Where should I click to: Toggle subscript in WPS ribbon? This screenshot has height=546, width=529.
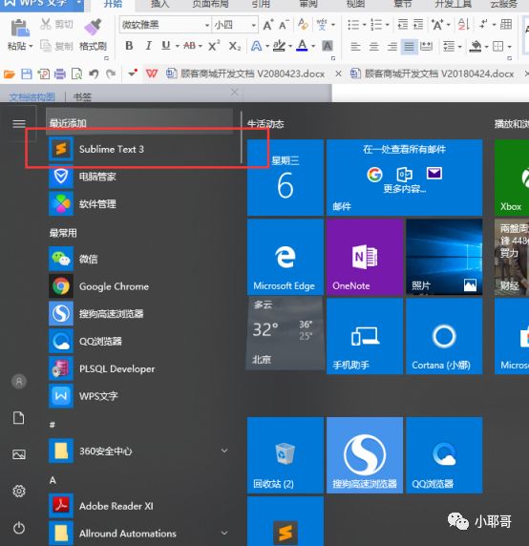[235, 46]
